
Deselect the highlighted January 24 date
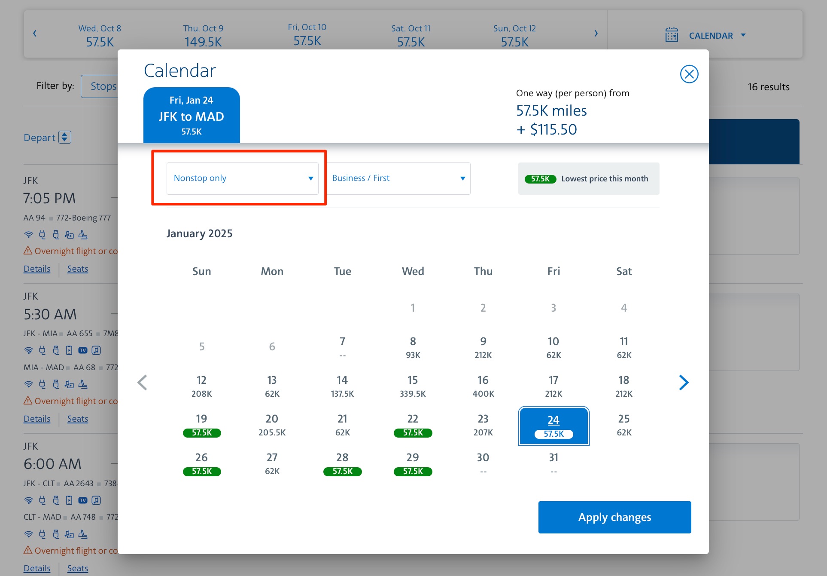pyautogui.click(x=553, y=426)
